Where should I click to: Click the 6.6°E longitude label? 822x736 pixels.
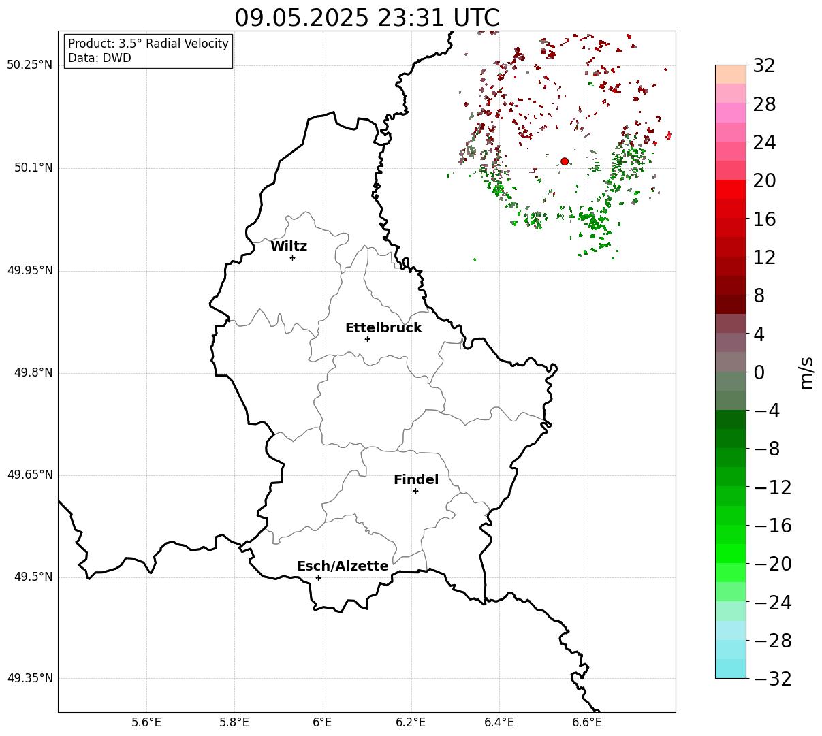pos(587,722)
